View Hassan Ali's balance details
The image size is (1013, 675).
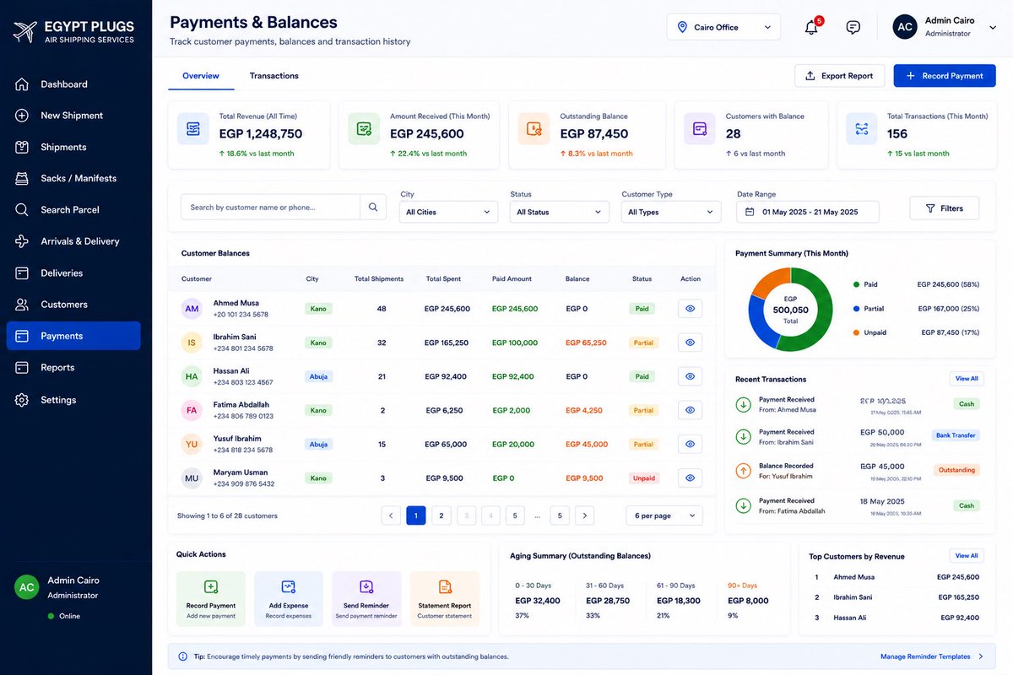click(690, 376)
